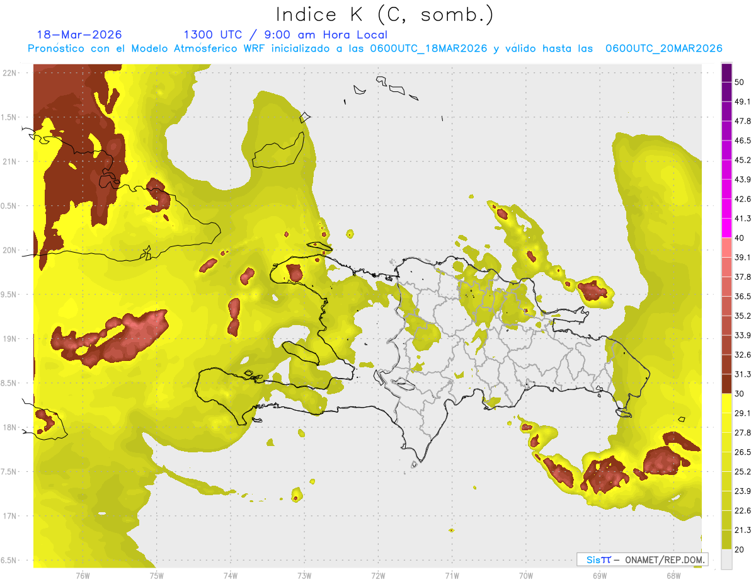
Task: Click the ONAMET/REP.DOM. credit label
Action: click(x=665, y=559)
